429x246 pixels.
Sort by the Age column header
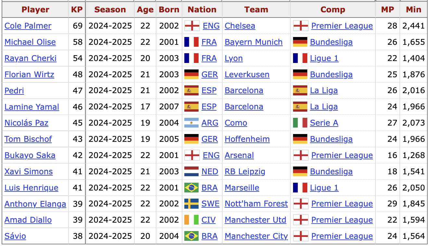coord(145,10)
